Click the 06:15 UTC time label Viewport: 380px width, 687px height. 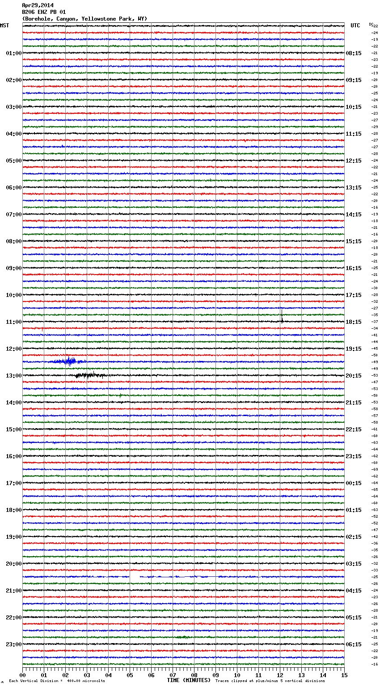[x=353, y=644]
